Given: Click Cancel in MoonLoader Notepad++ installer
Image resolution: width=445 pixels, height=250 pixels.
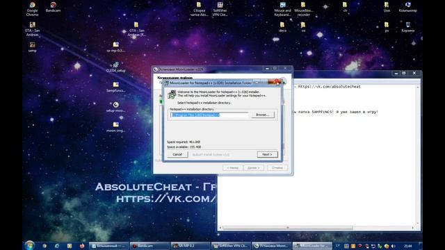Looking at the screenshot, I should pos(177,154).
